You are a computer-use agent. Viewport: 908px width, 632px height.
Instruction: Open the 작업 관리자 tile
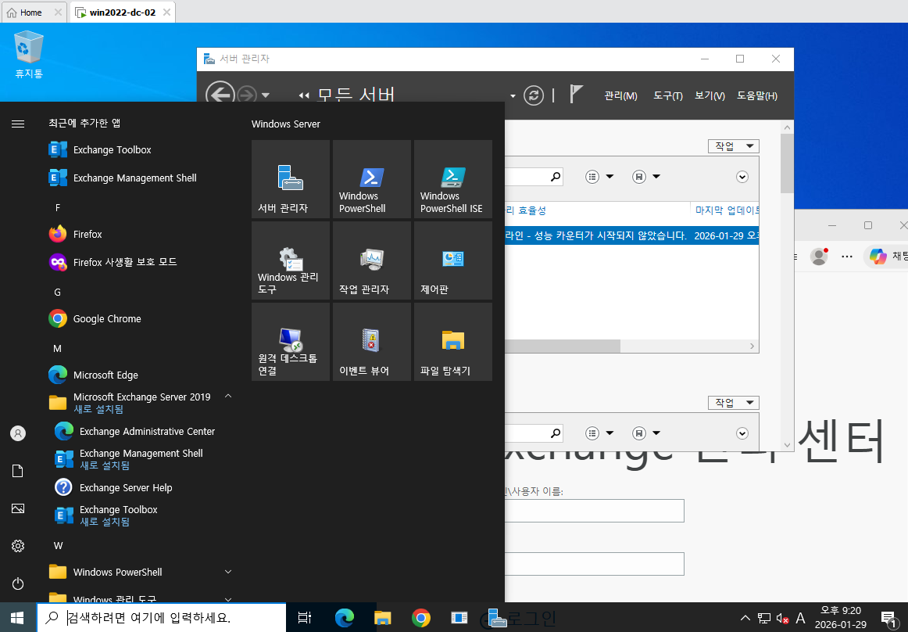(x=372, y=260)
